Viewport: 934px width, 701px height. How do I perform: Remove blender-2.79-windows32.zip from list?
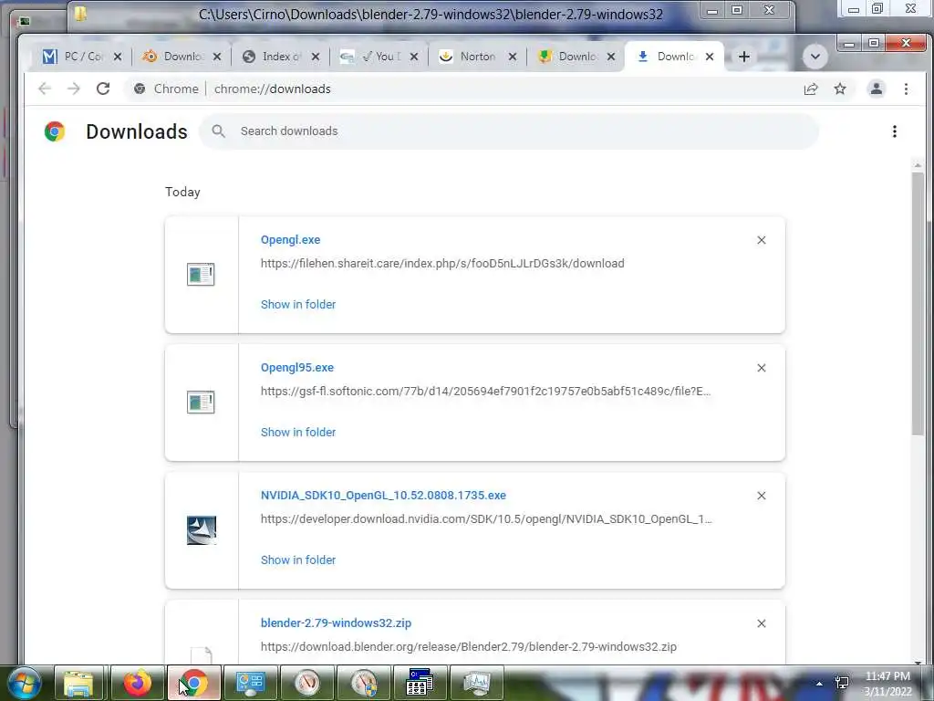click(x=762, y=623)
